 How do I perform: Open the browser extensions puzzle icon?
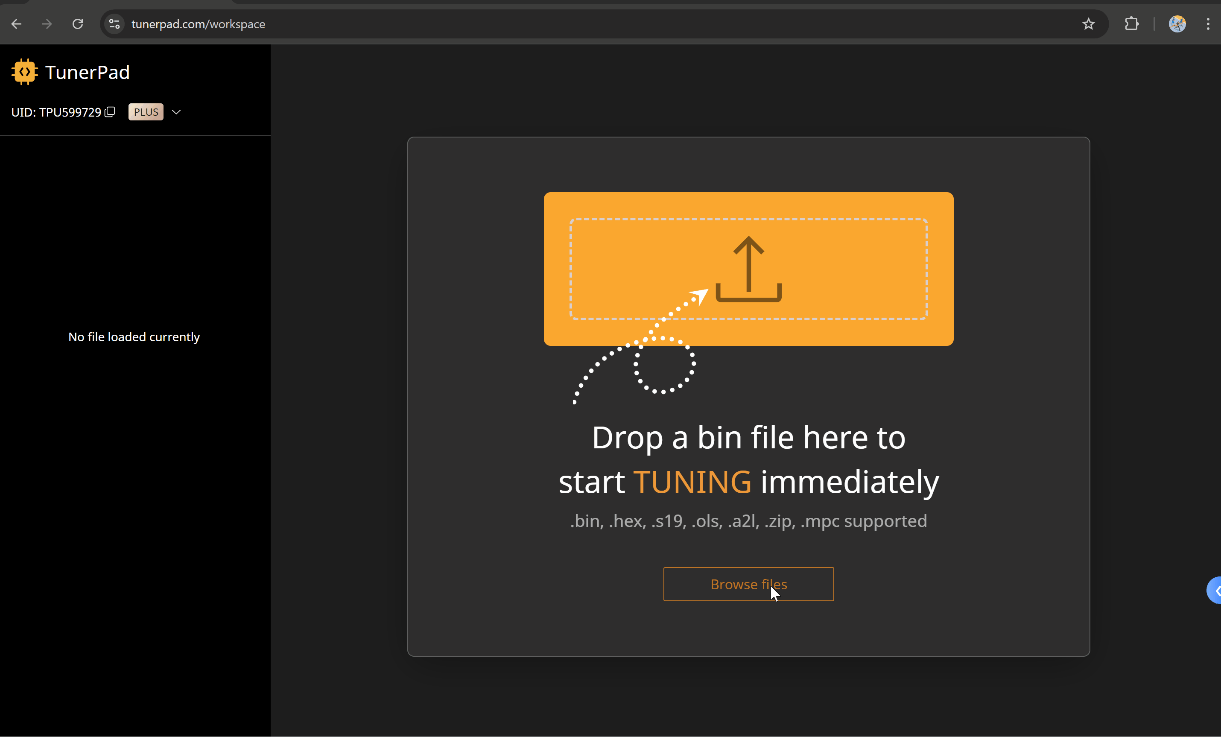coord(1132,24)
